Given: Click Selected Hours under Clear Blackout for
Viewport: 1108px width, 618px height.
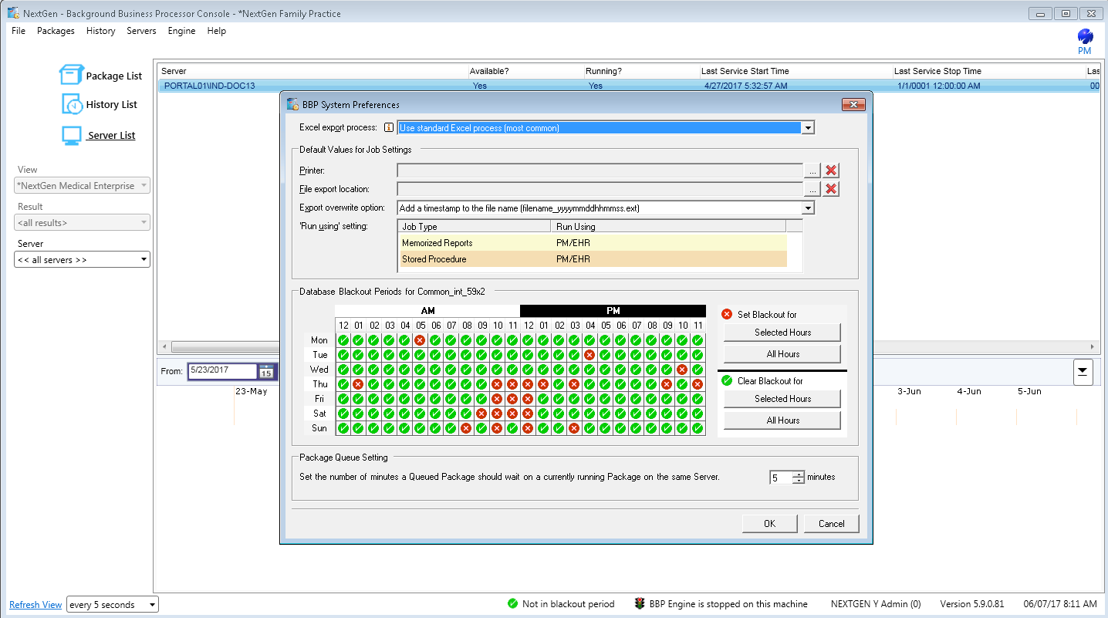Looking at the screenshot, I should coord(782,399).
